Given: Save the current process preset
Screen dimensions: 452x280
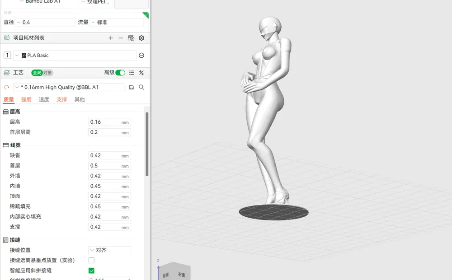Looking at the screenshot, I should tap(132, 87).
